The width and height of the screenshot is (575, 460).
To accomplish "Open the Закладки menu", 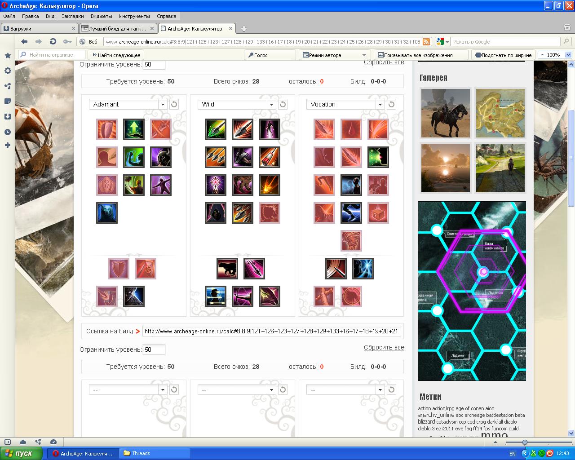I will (x=73, y=16).
